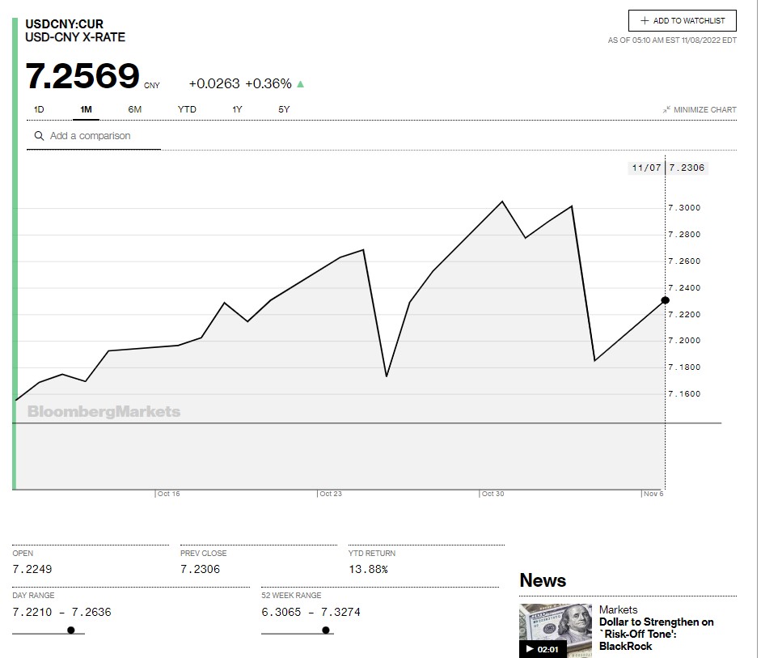Click the search magnifier icon

39,136
